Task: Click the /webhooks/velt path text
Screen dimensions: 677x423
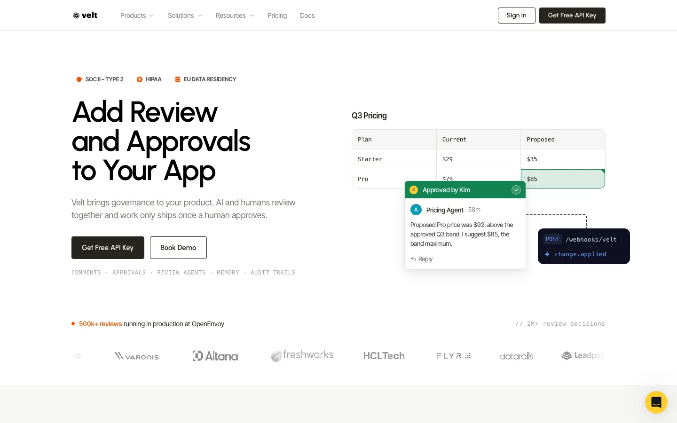Action: pos(591,240)
